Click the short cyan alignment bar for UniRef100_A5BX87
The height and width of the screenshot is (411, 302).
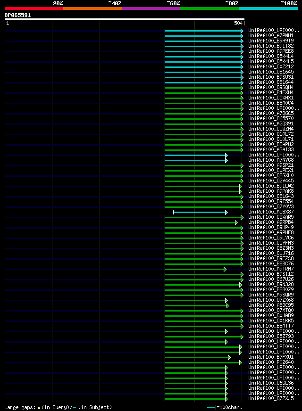[x=200, y=212]
